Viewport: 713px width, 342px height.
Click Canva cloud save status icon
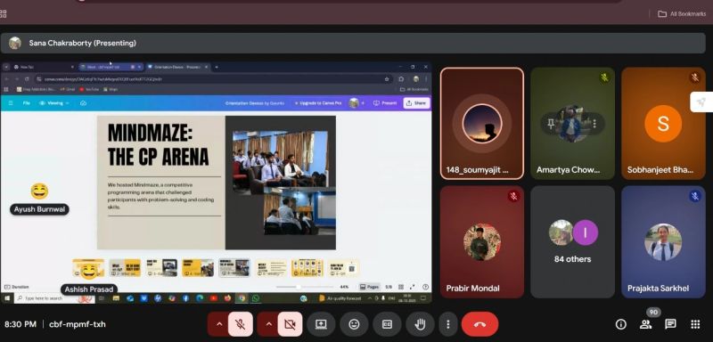(x=83, y=103)
